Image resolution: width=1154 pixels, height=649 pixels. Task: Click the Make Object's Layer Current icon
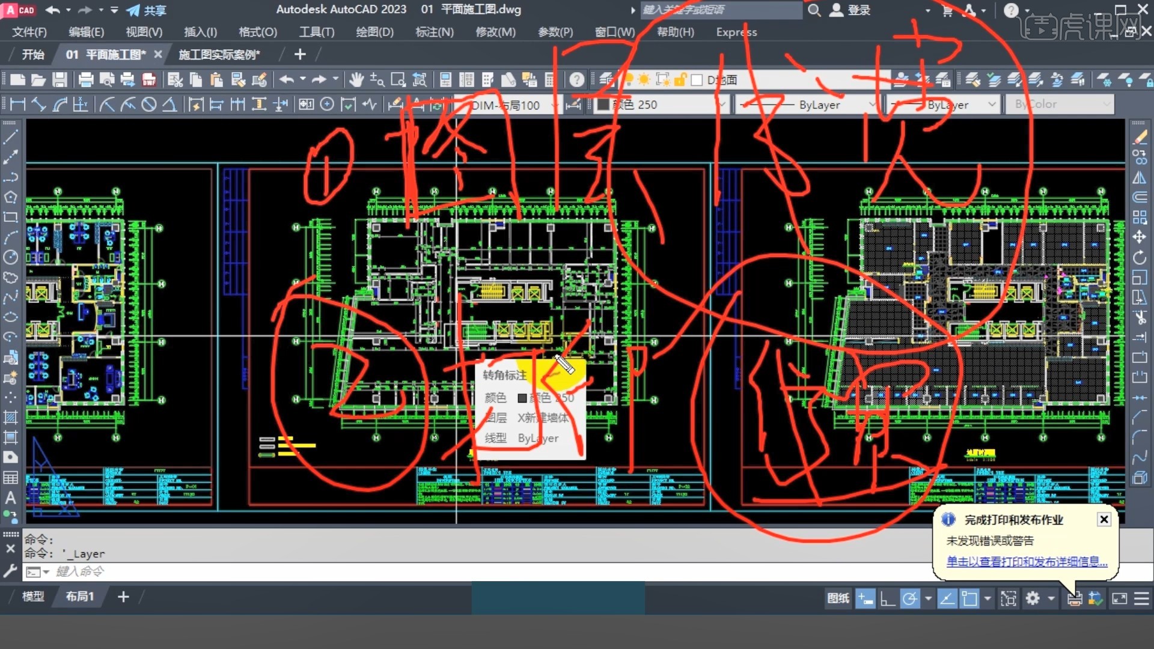coord(902,80)
